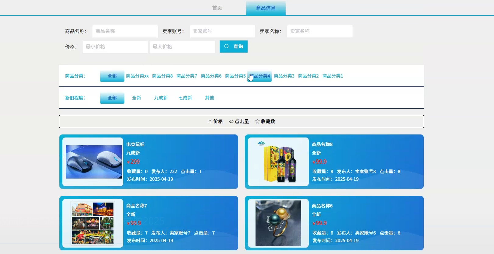Image resolution: width=494 pixels, height=254 pixels.
Task: Filter by 商品分类5
Action: click(x=235, y=76)
